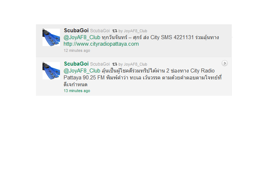
Task: Click the gray ScubaGoi username in the 13-minute-old tweet
Action: pyautogui.click(x=100, y=64)
